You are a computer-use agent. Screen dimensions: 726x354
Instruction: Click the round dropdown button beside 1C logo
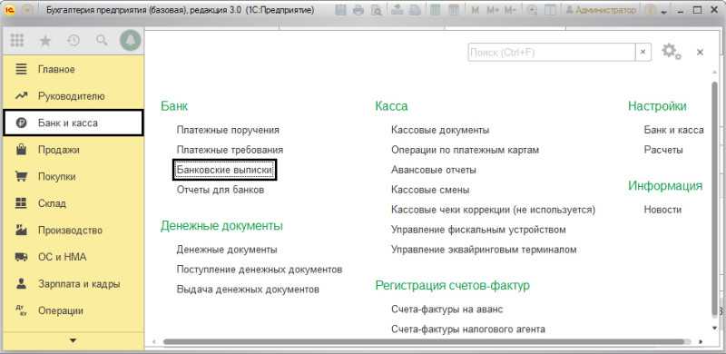point(27,10)
